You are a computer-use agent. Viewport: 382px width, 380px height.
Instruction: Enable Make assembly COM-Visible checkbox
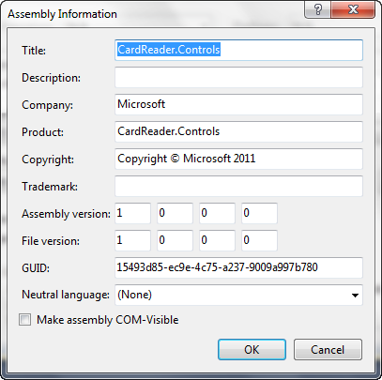(x=24, y=320)
